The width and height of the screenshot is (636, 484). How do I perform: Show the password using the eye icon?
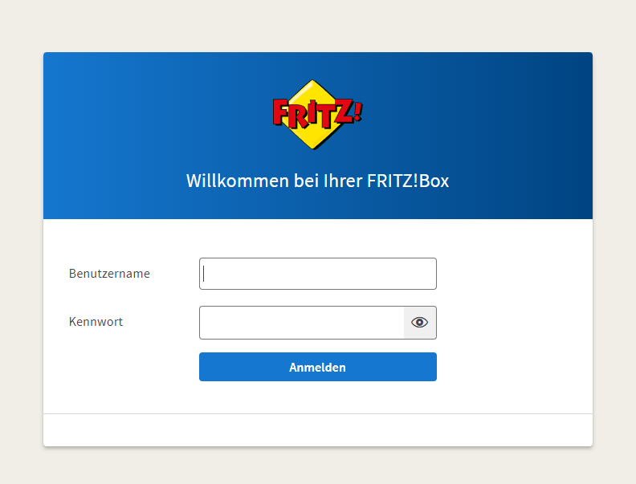click(419, 322)
